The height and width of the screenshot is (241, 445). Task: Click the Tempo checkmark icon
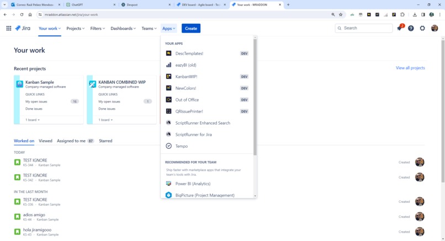[x=168, y=146]
